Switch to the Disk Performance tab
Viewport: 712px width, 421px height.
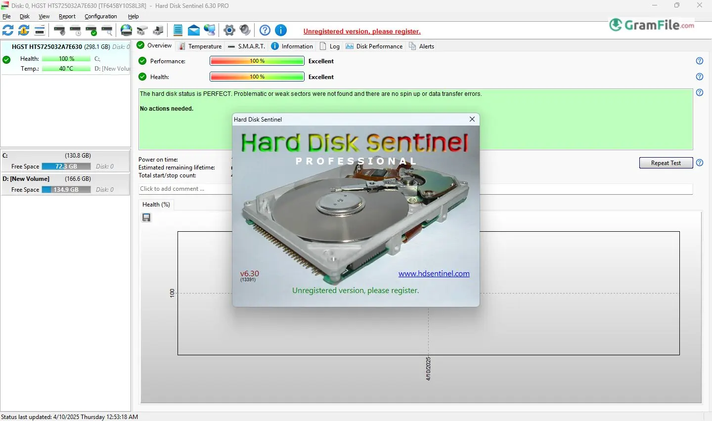(374, 46)
